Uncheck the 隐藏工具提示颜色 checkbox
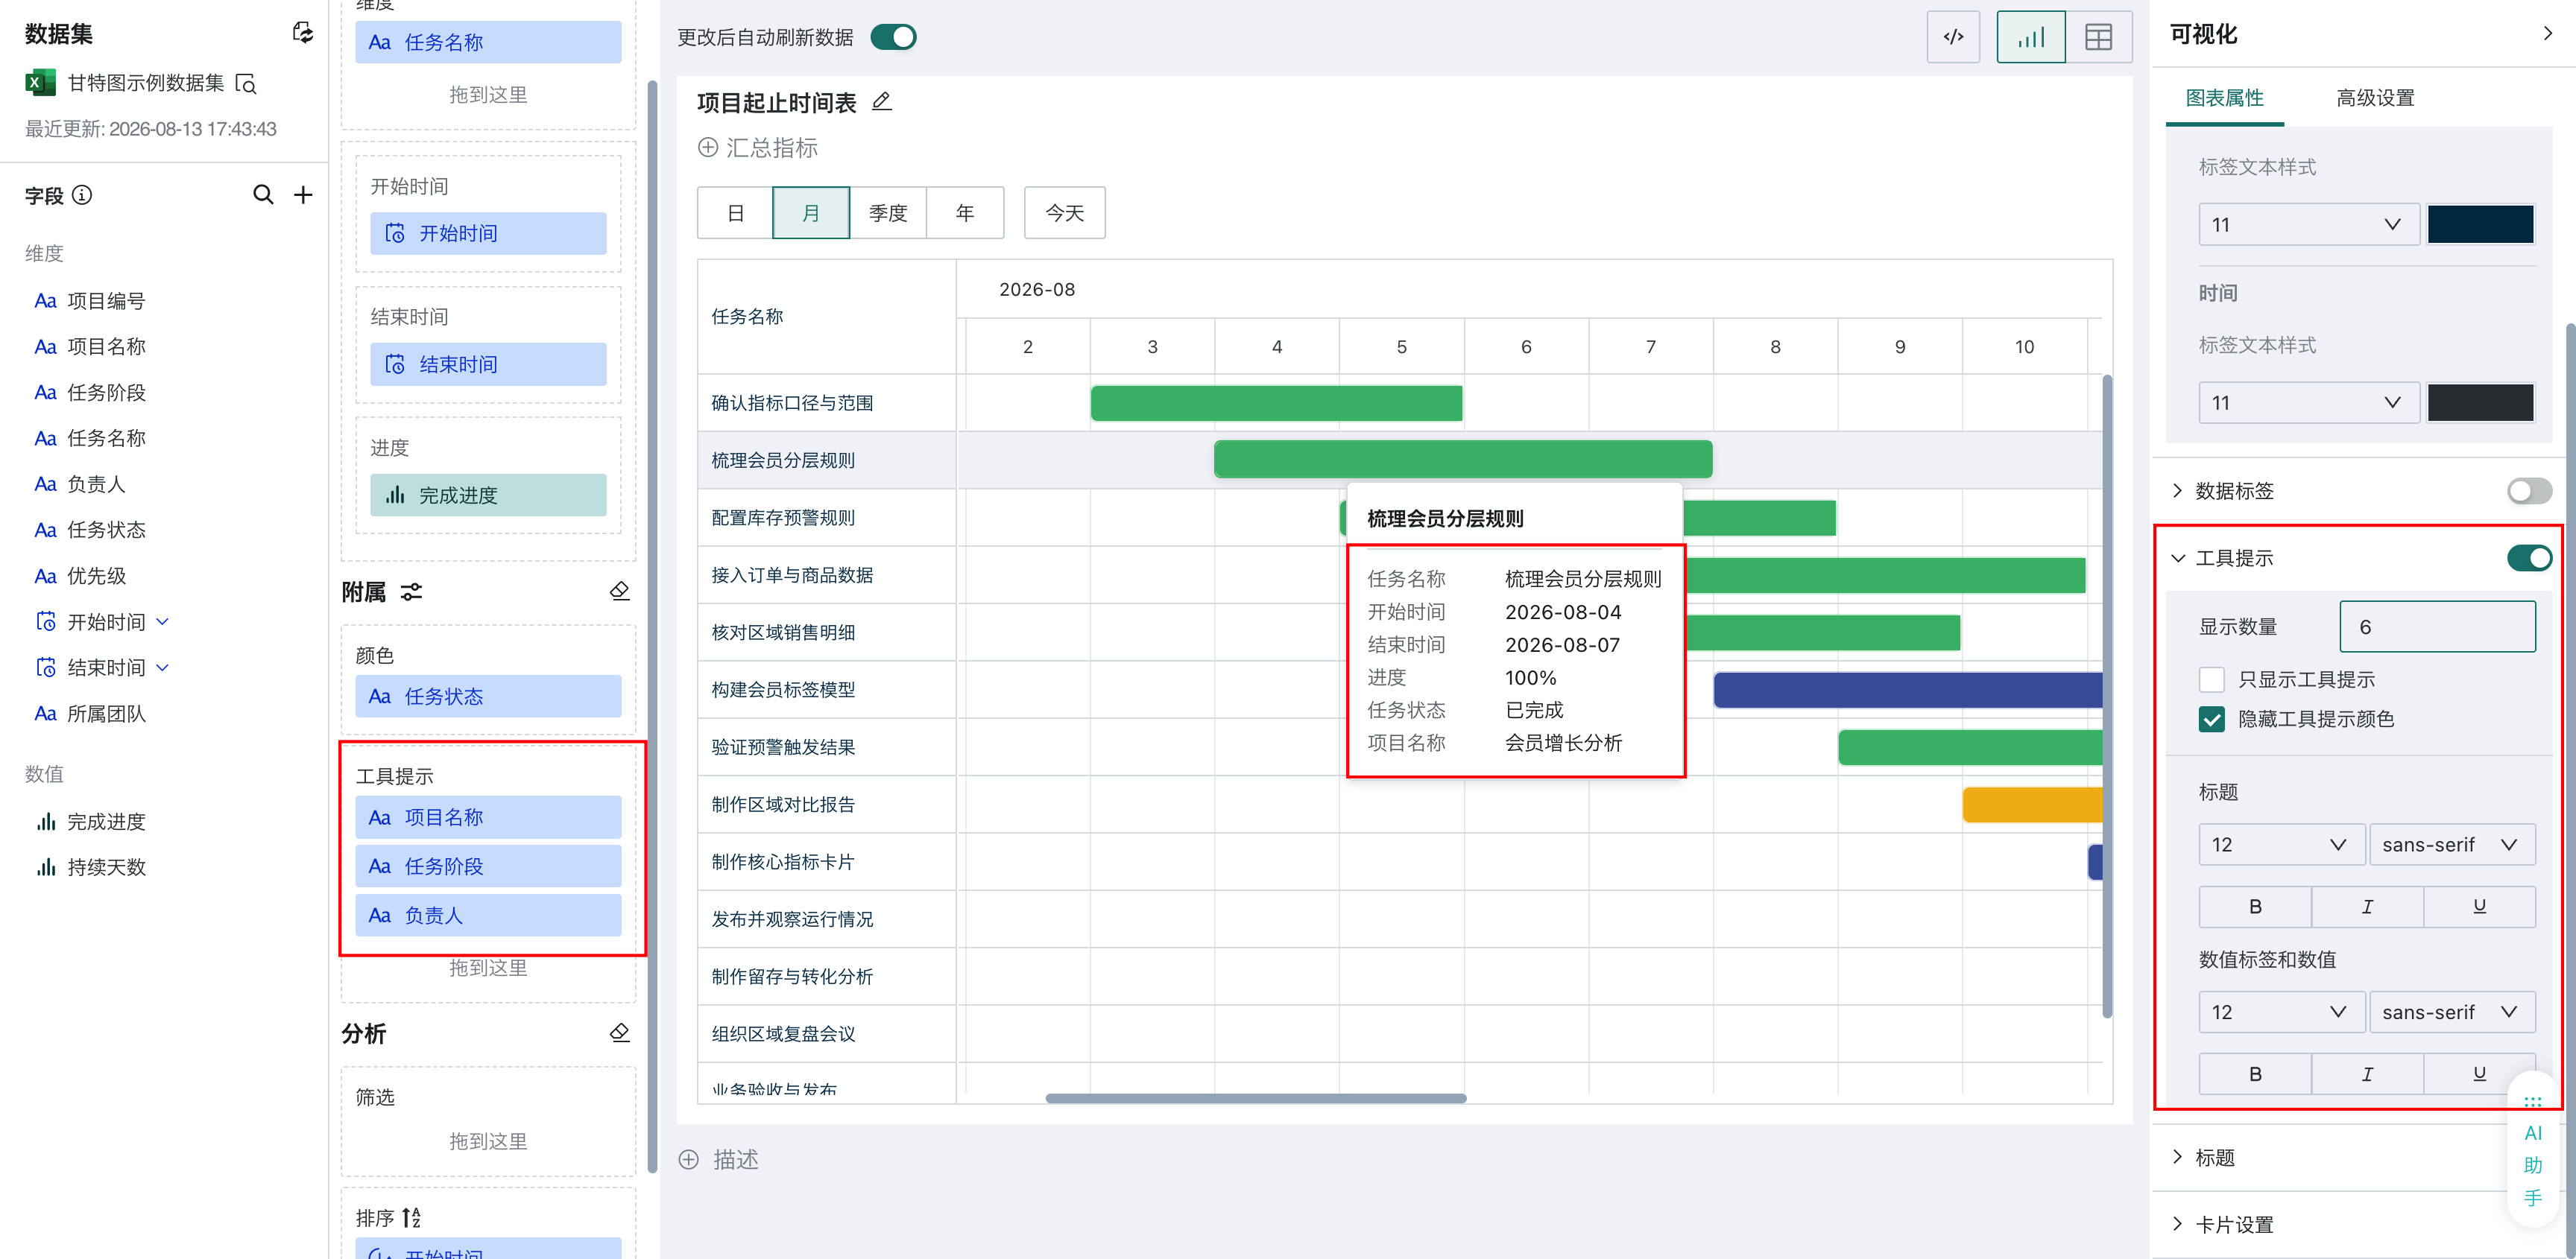This screenshot has width=2576, height=1259. (x=2211, y=720)
